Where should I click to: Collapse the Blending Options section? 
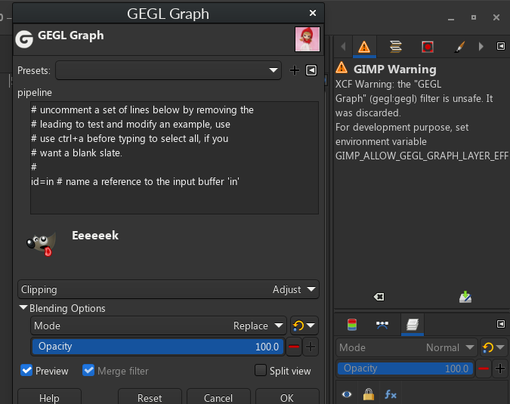(x=23, y=308)
